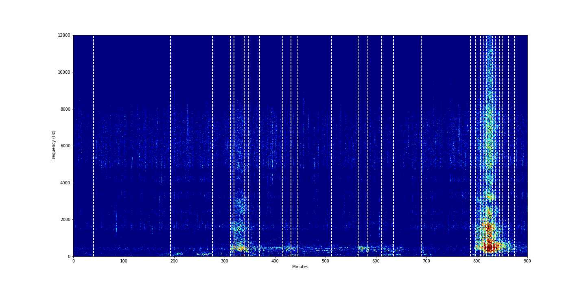Click the 12000 tick label on the frequency axis
This screenshot has width=586, height=293.
click(x=64, y=35)
